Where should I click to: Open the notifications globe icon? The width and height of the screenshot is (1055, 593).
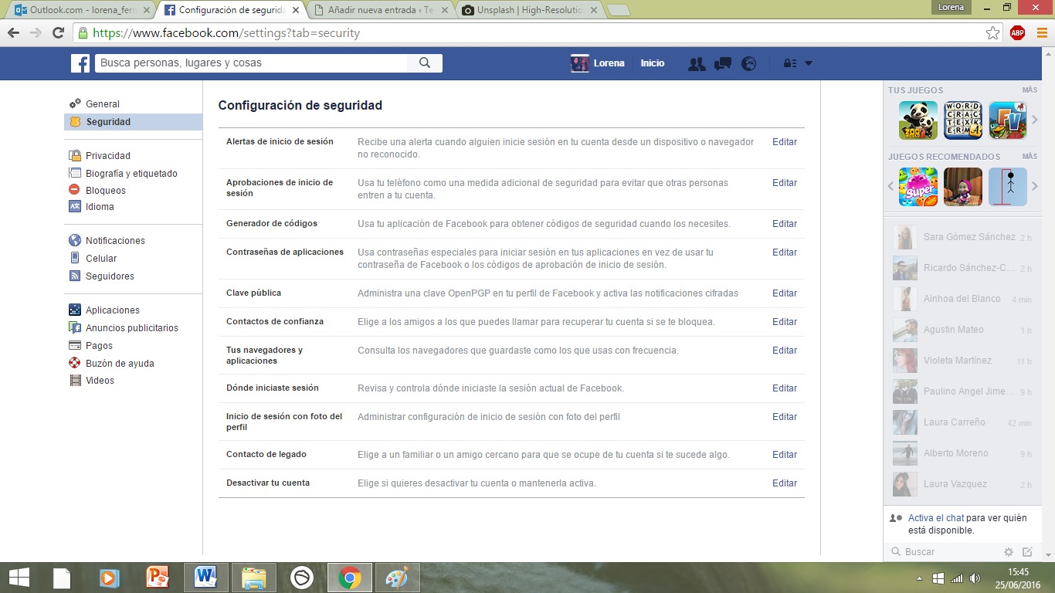coord(748,63)
